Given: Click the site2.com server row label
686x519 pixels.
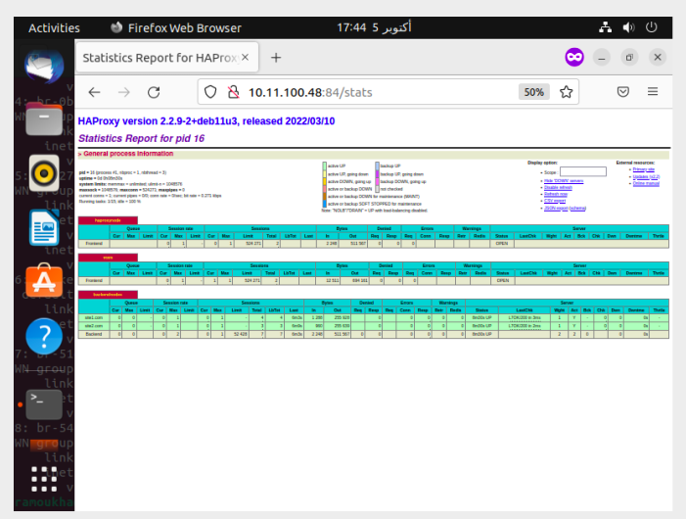Looking at the screenshot, I should pos(94,325).
